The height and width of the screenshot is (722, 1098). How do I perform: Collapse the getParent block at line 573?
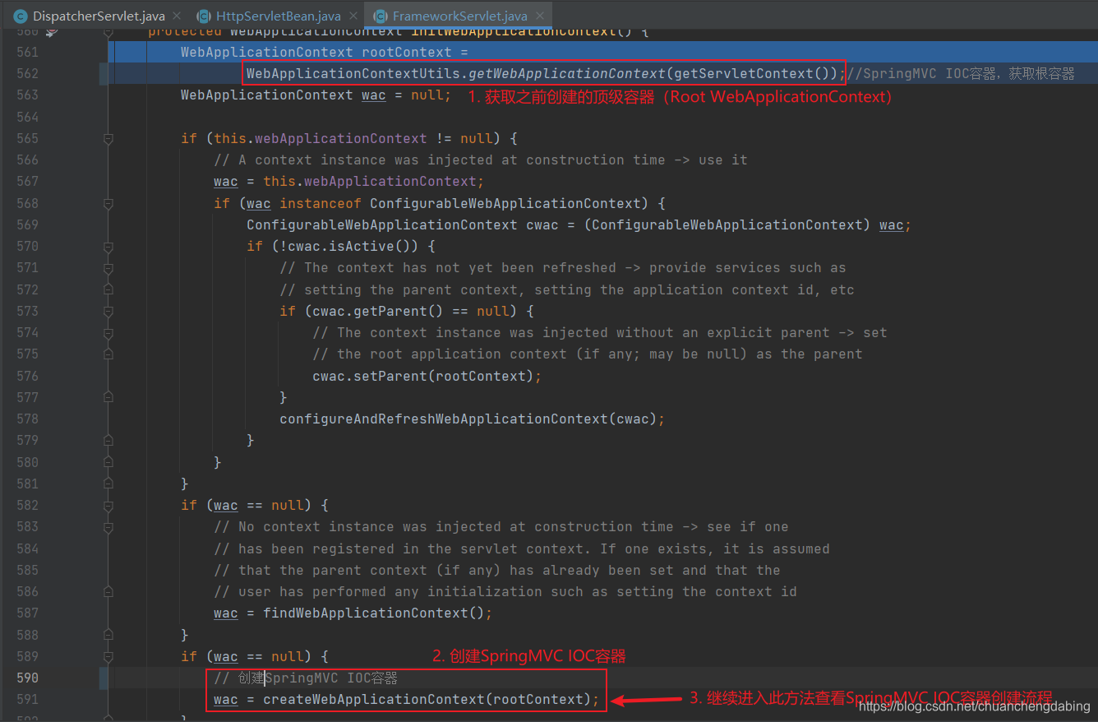(x=108, y=311)
